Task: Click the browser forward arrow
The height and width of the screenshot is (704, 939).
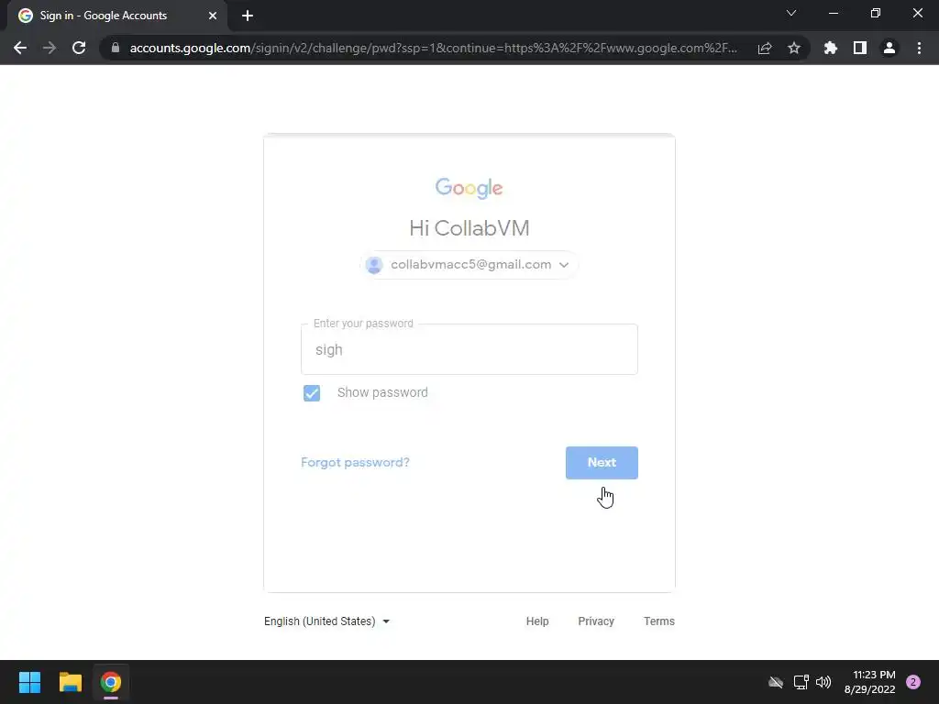Action: click(x=50, y=48)
